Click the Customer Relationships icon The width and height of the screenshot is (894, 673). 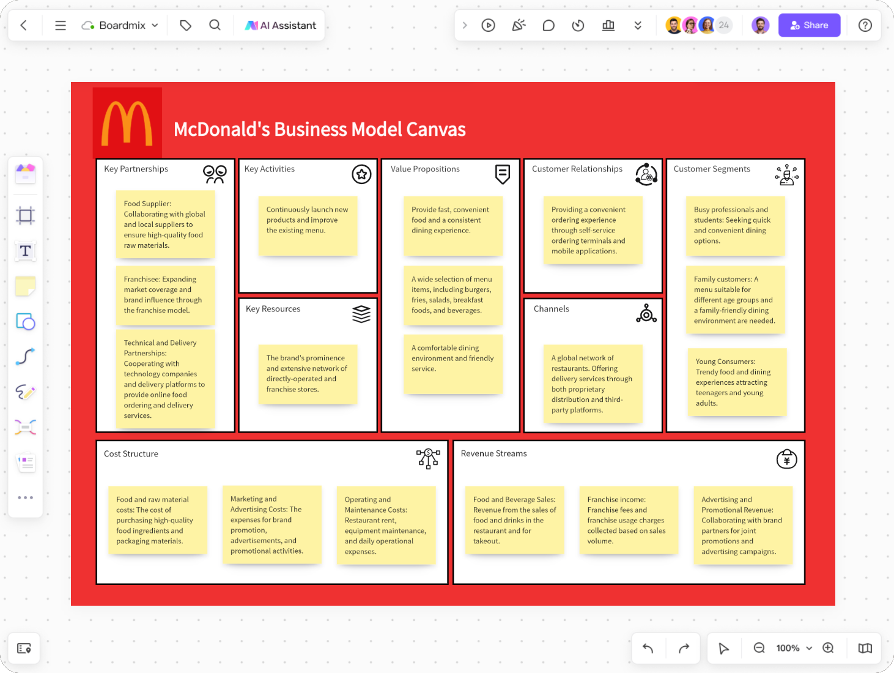coord(646,174)
